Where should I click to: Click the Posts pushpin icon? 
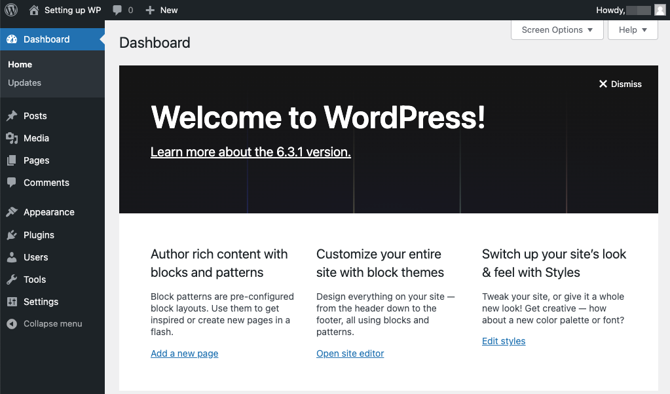pos(12,116)
